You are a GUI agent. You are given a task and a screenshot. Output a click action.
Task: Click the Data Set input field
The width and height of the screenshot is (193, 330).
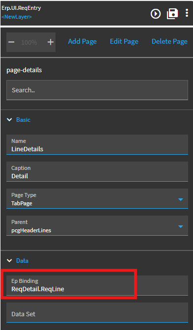[x=97, y=312]
